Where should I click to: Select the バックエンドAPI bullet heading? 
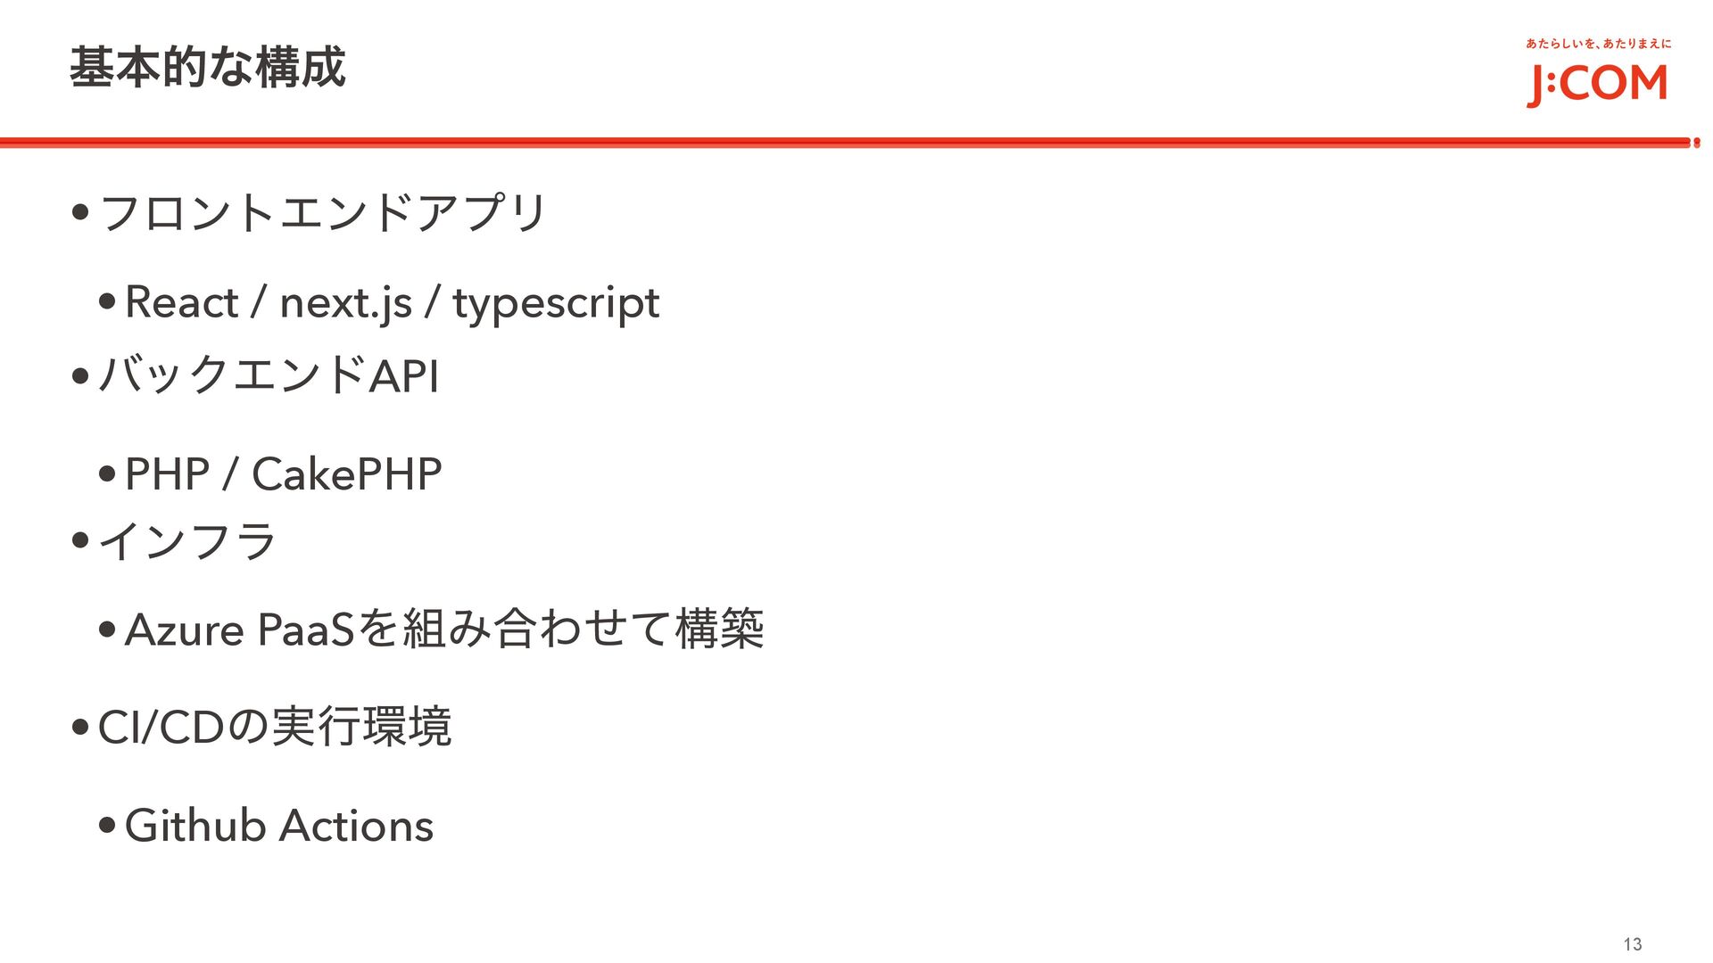point(268,375)
